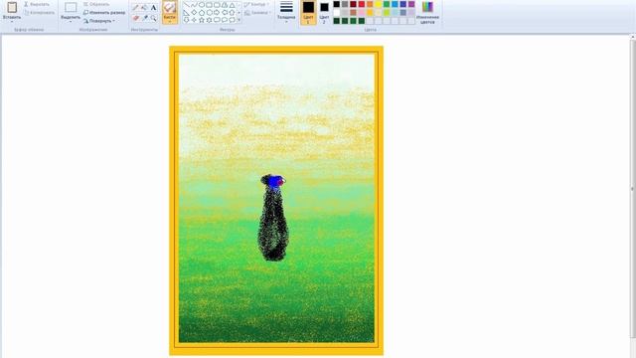Viewport: 636px width, 358px height.
Task: Open Edit colors (Изменение цветов)
Action: [x=428, y=12]
